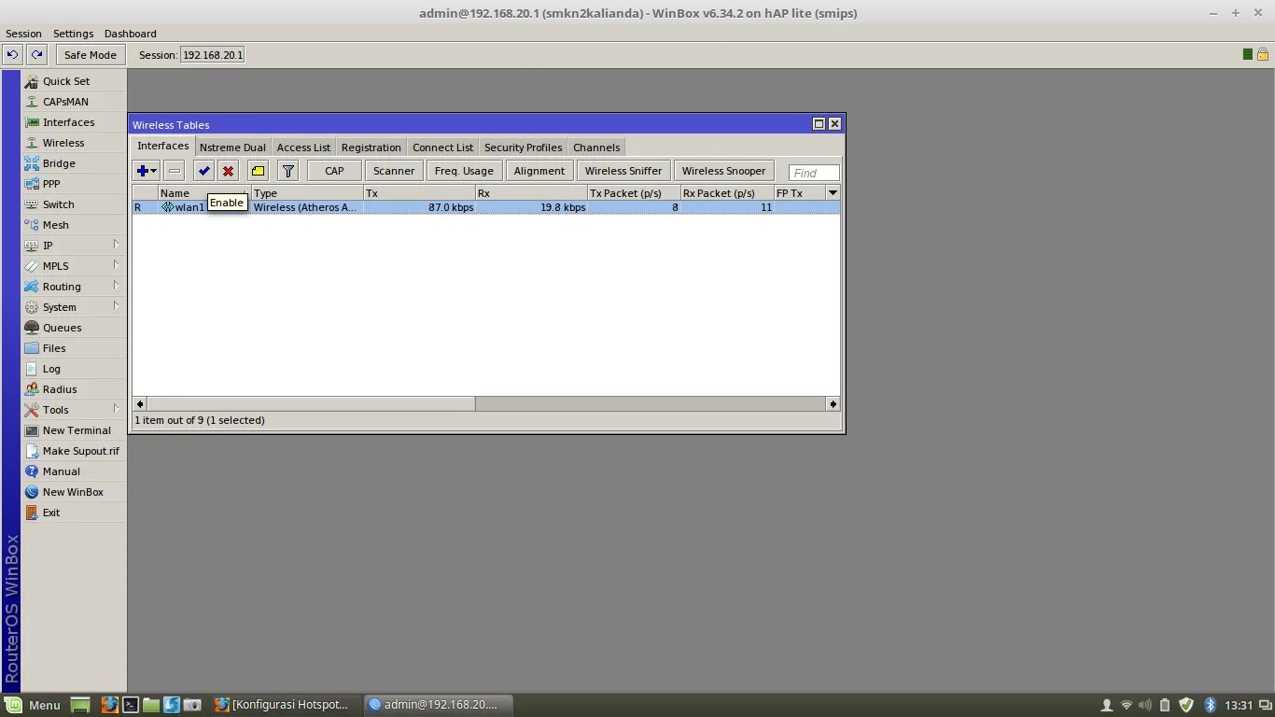Screen dimensions: 1275x717
Task: Expand the MPLS submenu
Action: [74, 266]
